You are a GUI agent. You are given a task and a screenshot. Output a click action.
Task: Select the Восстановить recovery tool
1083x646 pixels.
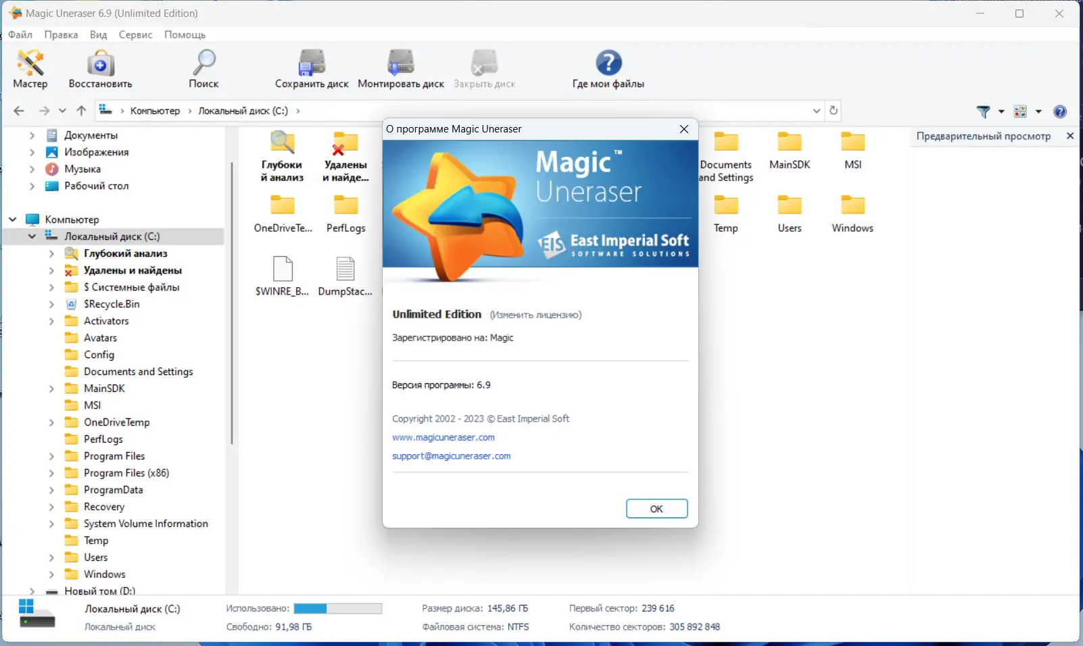99,69
